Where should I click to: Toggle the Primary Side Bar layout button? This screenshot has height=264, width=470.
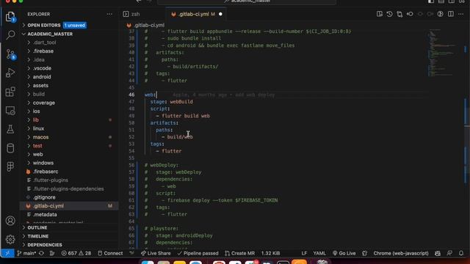point(431,1)
